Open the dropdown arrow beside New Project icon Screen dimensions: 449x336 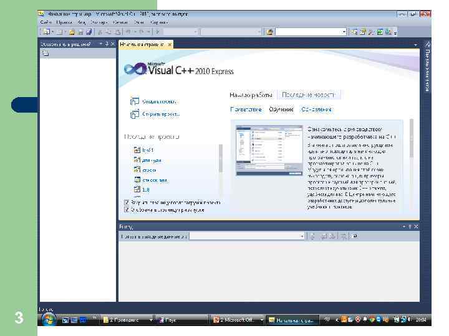tap(52, 32)
